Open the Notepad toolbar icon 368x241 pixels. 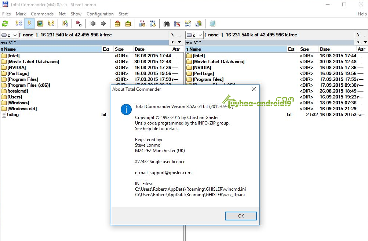click(212, 24)
